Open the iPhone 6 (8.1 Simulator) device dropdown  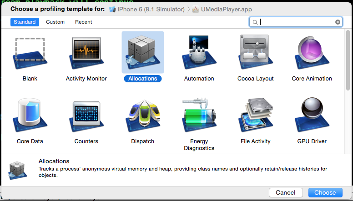147,10
